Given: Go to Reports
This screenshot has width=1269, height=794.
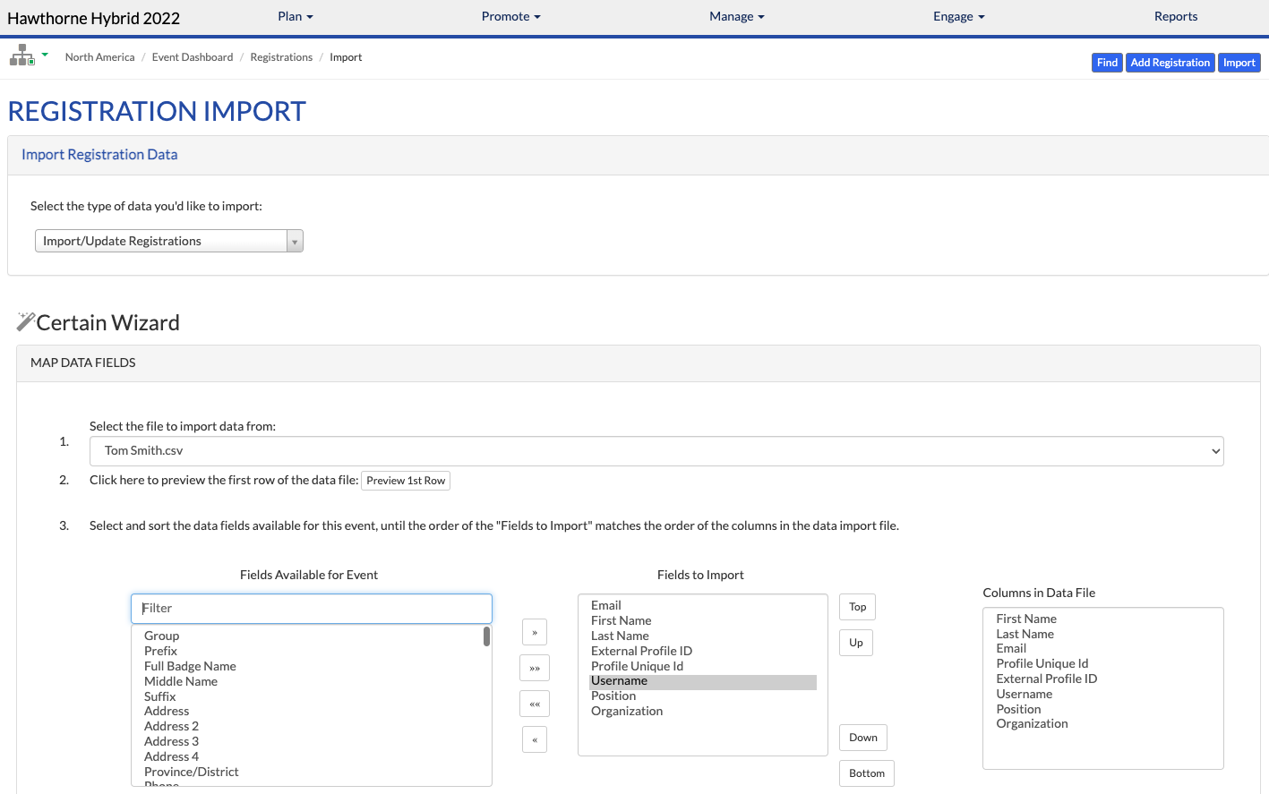Looking at the screenshot, I should point(1176,16).
